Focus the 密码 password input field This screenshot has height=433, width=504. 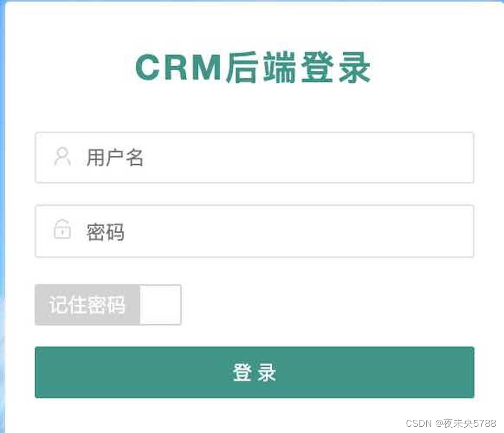pos(254,231)
